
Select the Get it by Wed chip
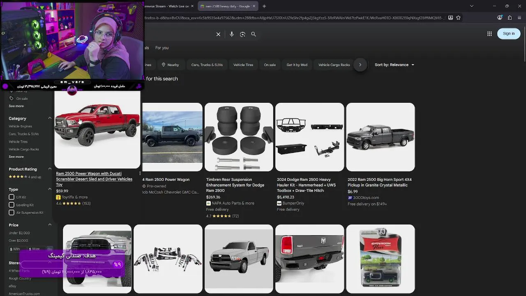[x=297, y=65]
